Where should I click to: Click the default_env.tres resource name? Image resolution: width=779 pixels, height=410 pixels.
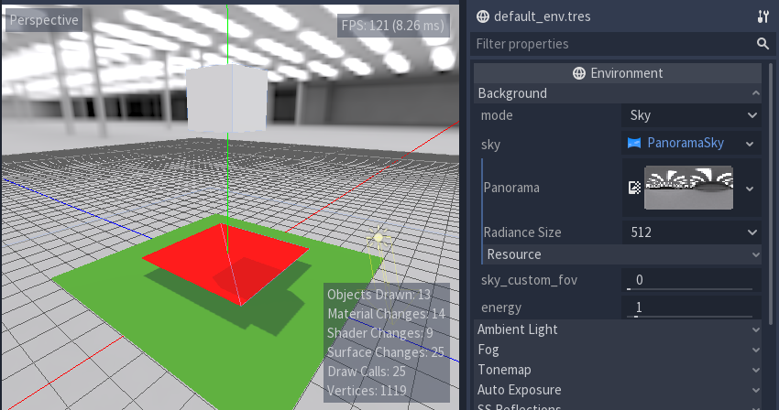coord(542,16)
